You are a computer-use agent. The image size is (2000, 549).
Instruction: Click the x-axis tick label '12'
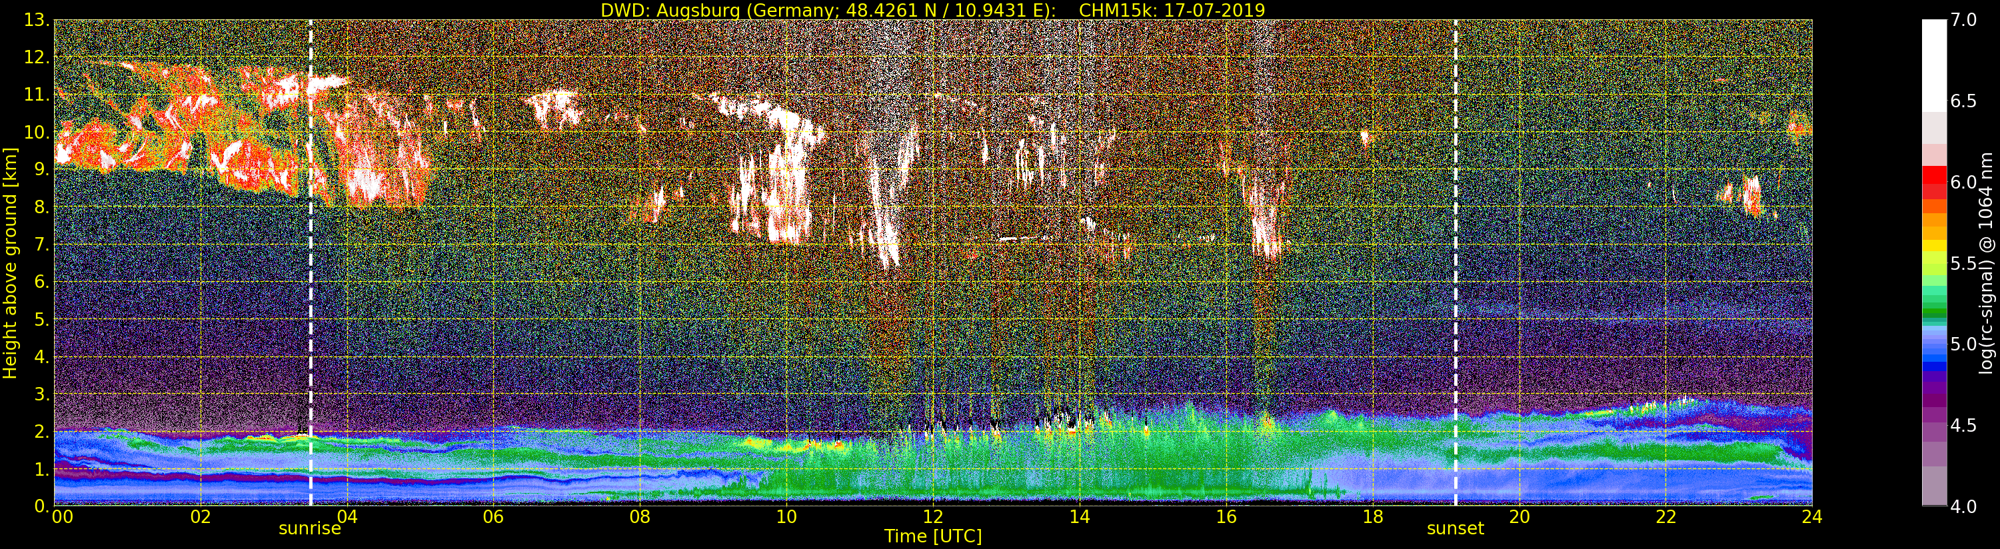click(933, 516)
